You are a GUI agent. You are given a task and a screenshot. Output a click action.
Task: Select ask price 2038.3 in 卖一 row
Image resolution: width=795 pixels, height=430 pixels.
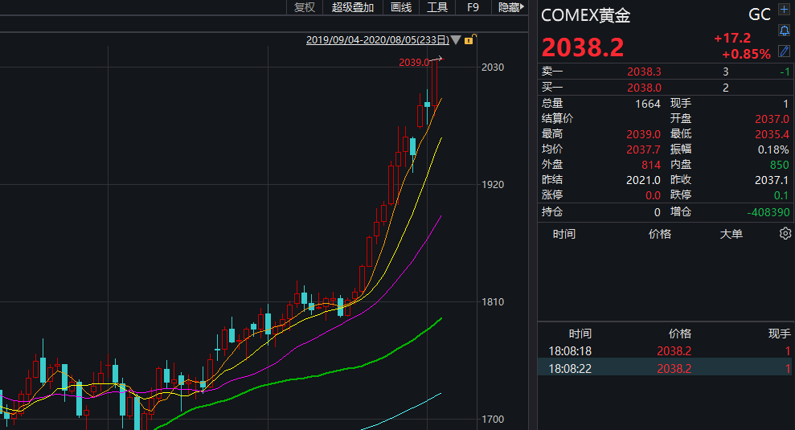(644, 72)
